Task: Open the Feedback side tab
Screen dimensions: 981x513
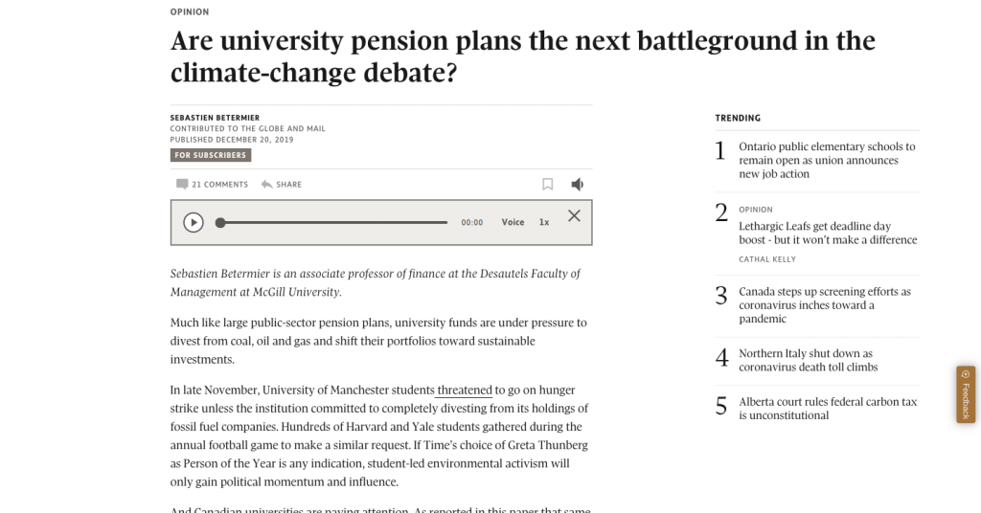Action: pos(965,394)
